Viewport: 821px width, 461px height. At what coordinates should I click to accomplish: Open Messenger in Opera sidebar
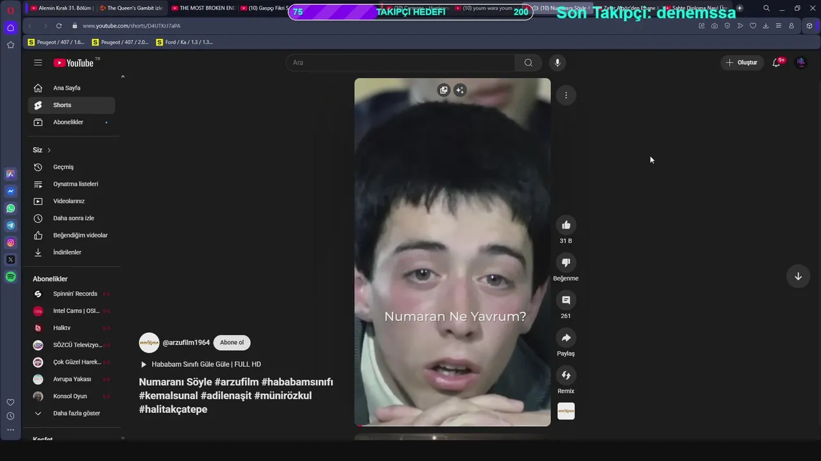tap(11, 191)
